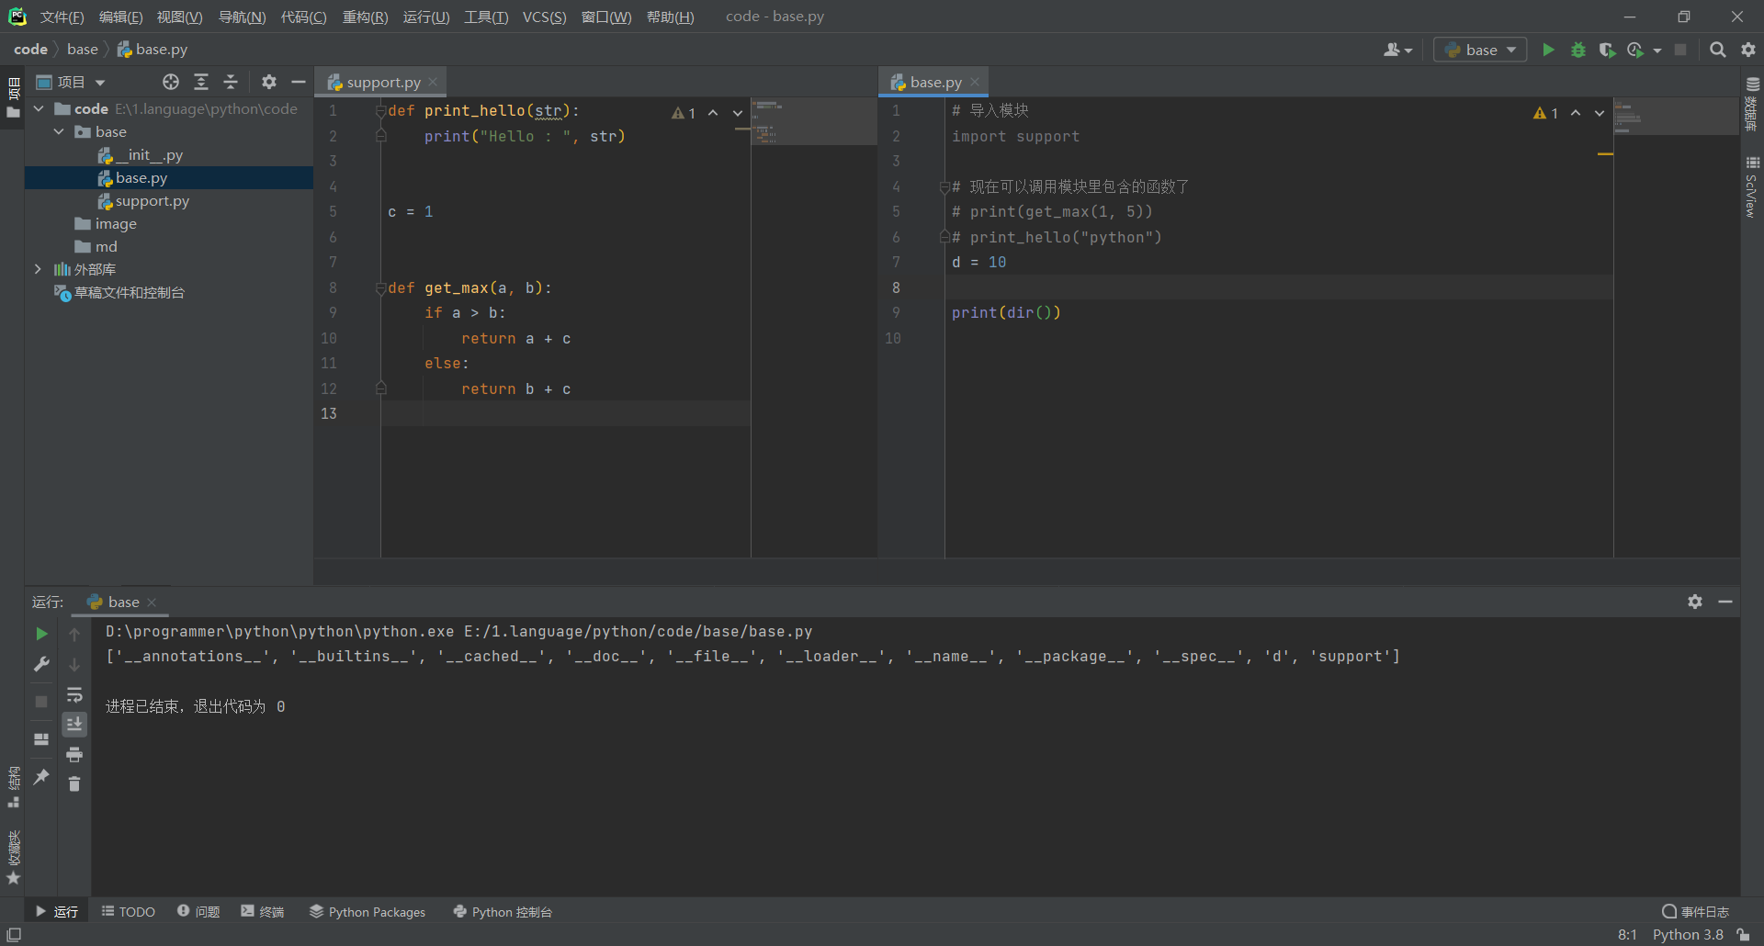Open the 问题 problems tool window
Screen dimensions: 1764x946
198,911
